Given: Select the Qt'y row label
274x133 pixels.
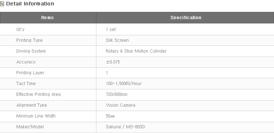Looking at the screenshot, I should tap(20, 29).
